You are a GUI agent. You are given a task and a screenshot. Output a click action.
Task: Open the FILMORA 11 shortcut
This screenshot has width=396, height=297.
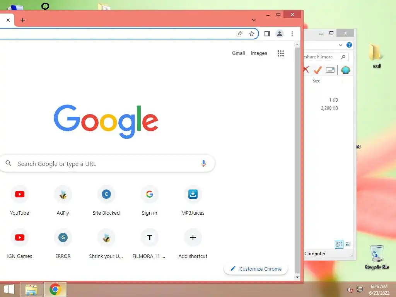150,244
